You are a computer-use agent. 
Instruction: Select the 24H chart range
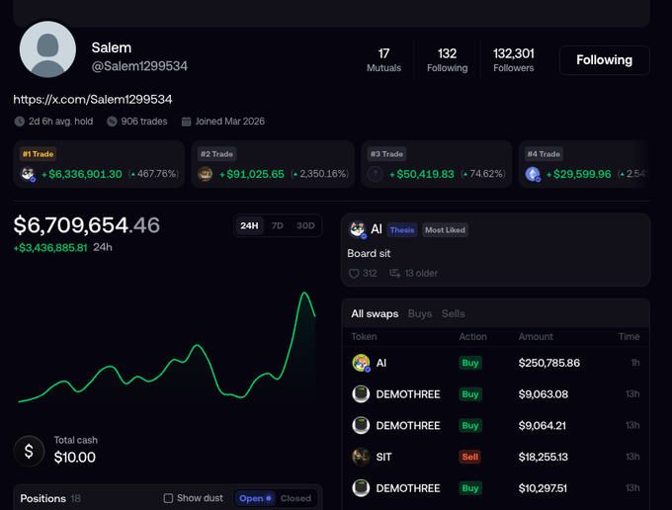coord(249,226)
